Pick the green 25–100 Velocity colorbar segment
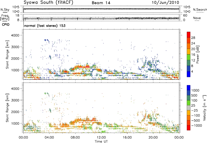This screenshot has width=207, height=143. 189,103
